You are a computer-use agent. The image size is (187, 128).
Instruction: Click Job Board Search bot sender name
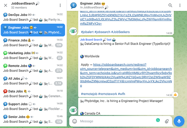coord(98,40)
